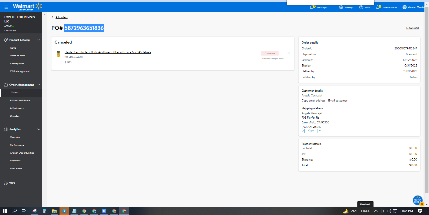The height and width of the screenshot is (215, 429).
Task: Open Telegram from the taskbar
Action: tap(64, 211)
